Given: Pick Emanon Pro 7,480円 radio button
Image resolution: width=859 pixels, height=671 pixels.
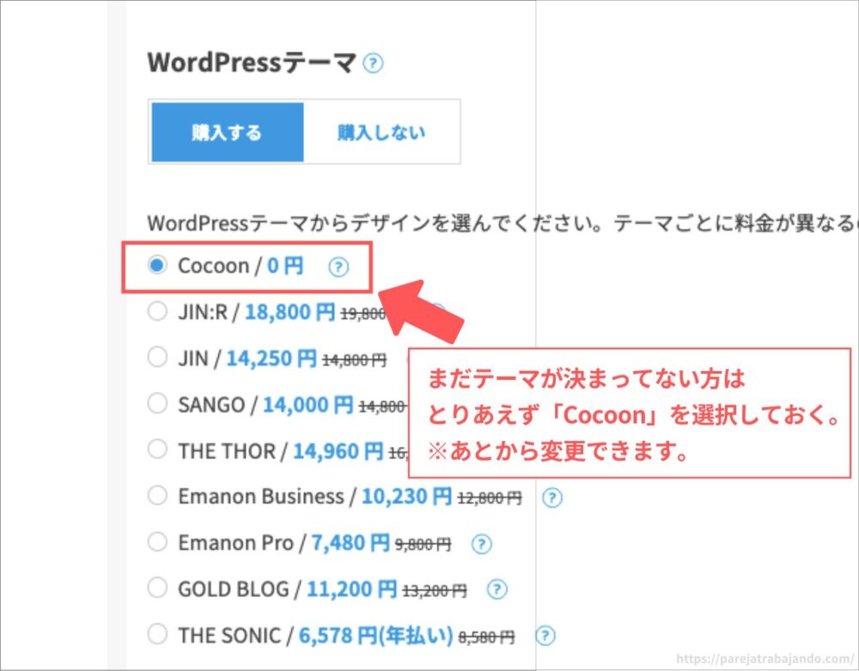Looking at the screenshot, I should point(157,542).
